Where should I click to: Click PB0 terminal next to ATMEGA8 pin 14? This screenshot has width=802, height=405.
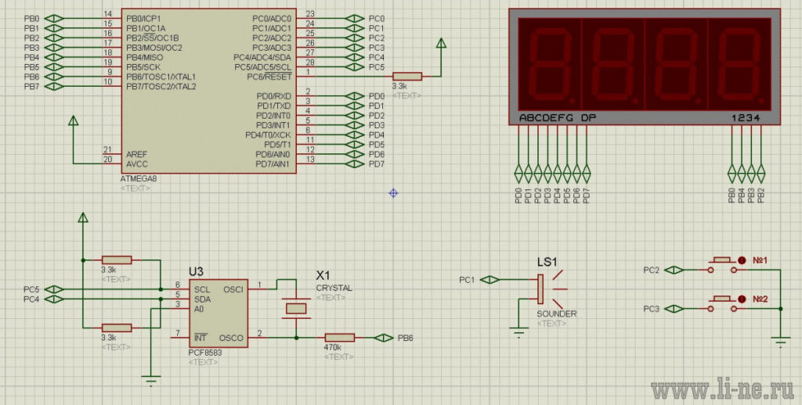(x=54, y=19)
